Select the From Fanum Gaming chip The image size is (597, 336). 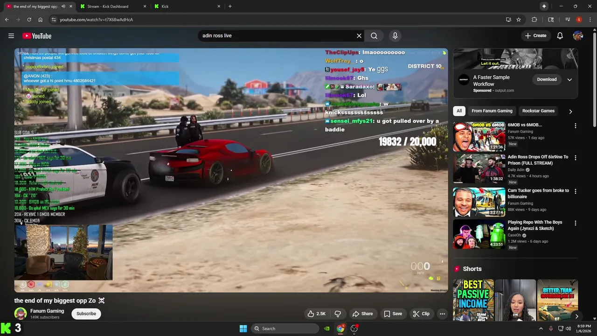[x=492, y=111]
